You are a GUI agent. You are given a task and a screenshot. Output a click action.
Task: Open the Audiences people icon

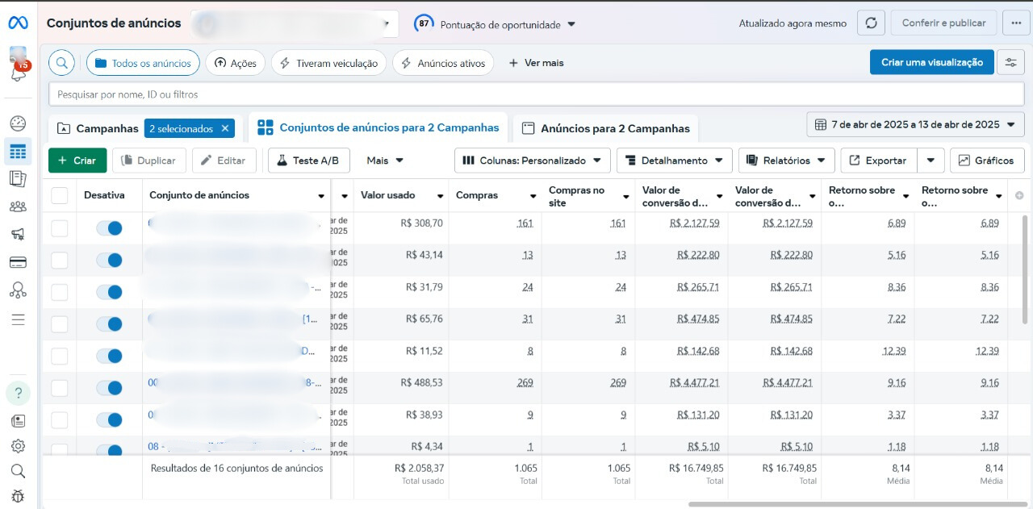tap(18, 207)
